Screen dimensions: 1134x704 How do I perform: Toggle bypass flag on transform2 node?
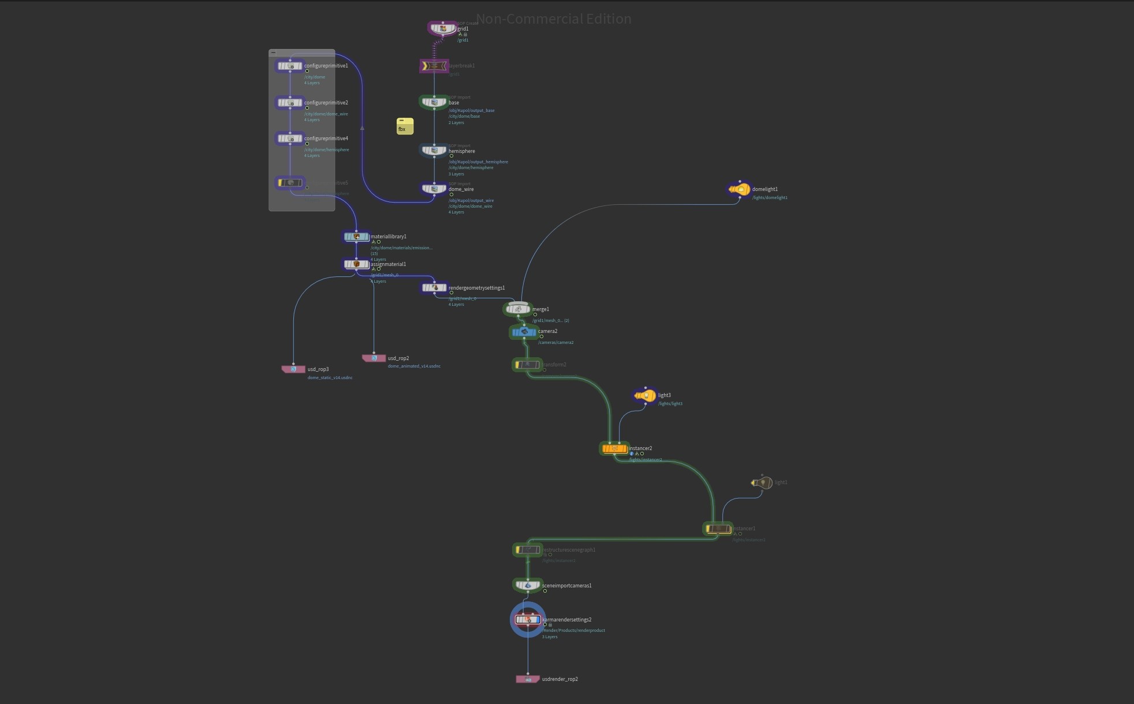coord(517,365)
